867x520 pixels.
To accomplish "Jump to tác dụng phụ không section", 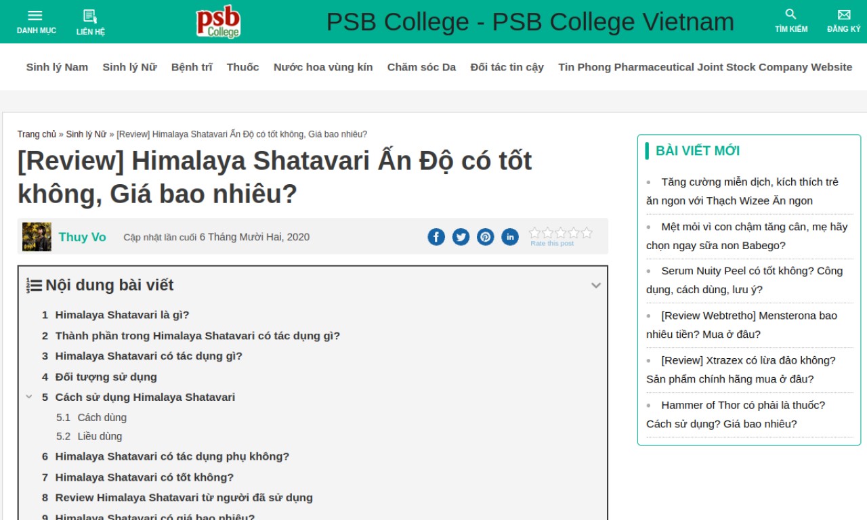I will [172, 456].
